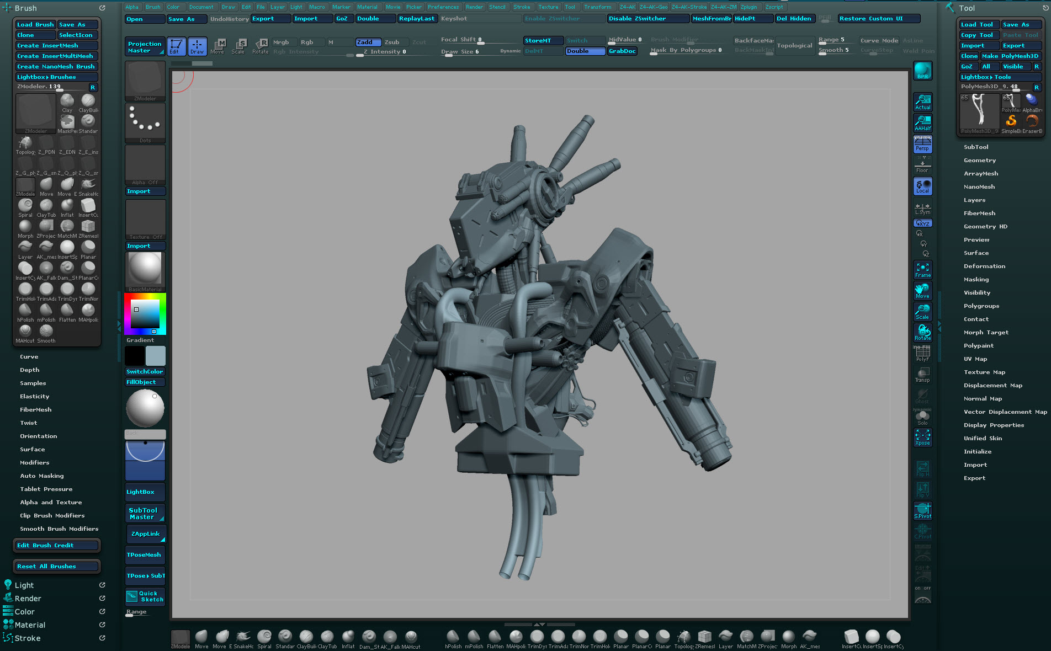Open the Zplugin menu

pyautogui.click(x=749, y=7)
